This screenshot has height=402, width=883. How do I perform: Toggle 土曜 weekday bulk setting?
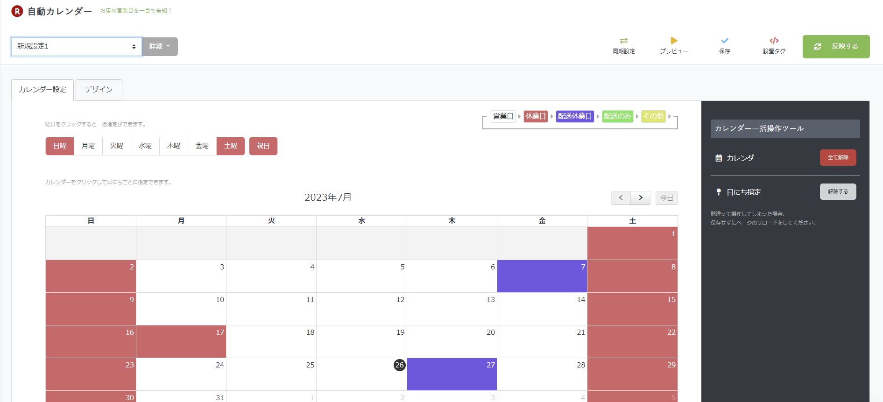click(231, 146)
